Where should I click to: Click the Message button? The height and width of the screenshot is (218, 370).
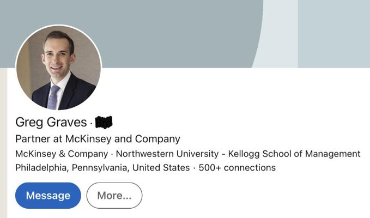click(48, 195)
